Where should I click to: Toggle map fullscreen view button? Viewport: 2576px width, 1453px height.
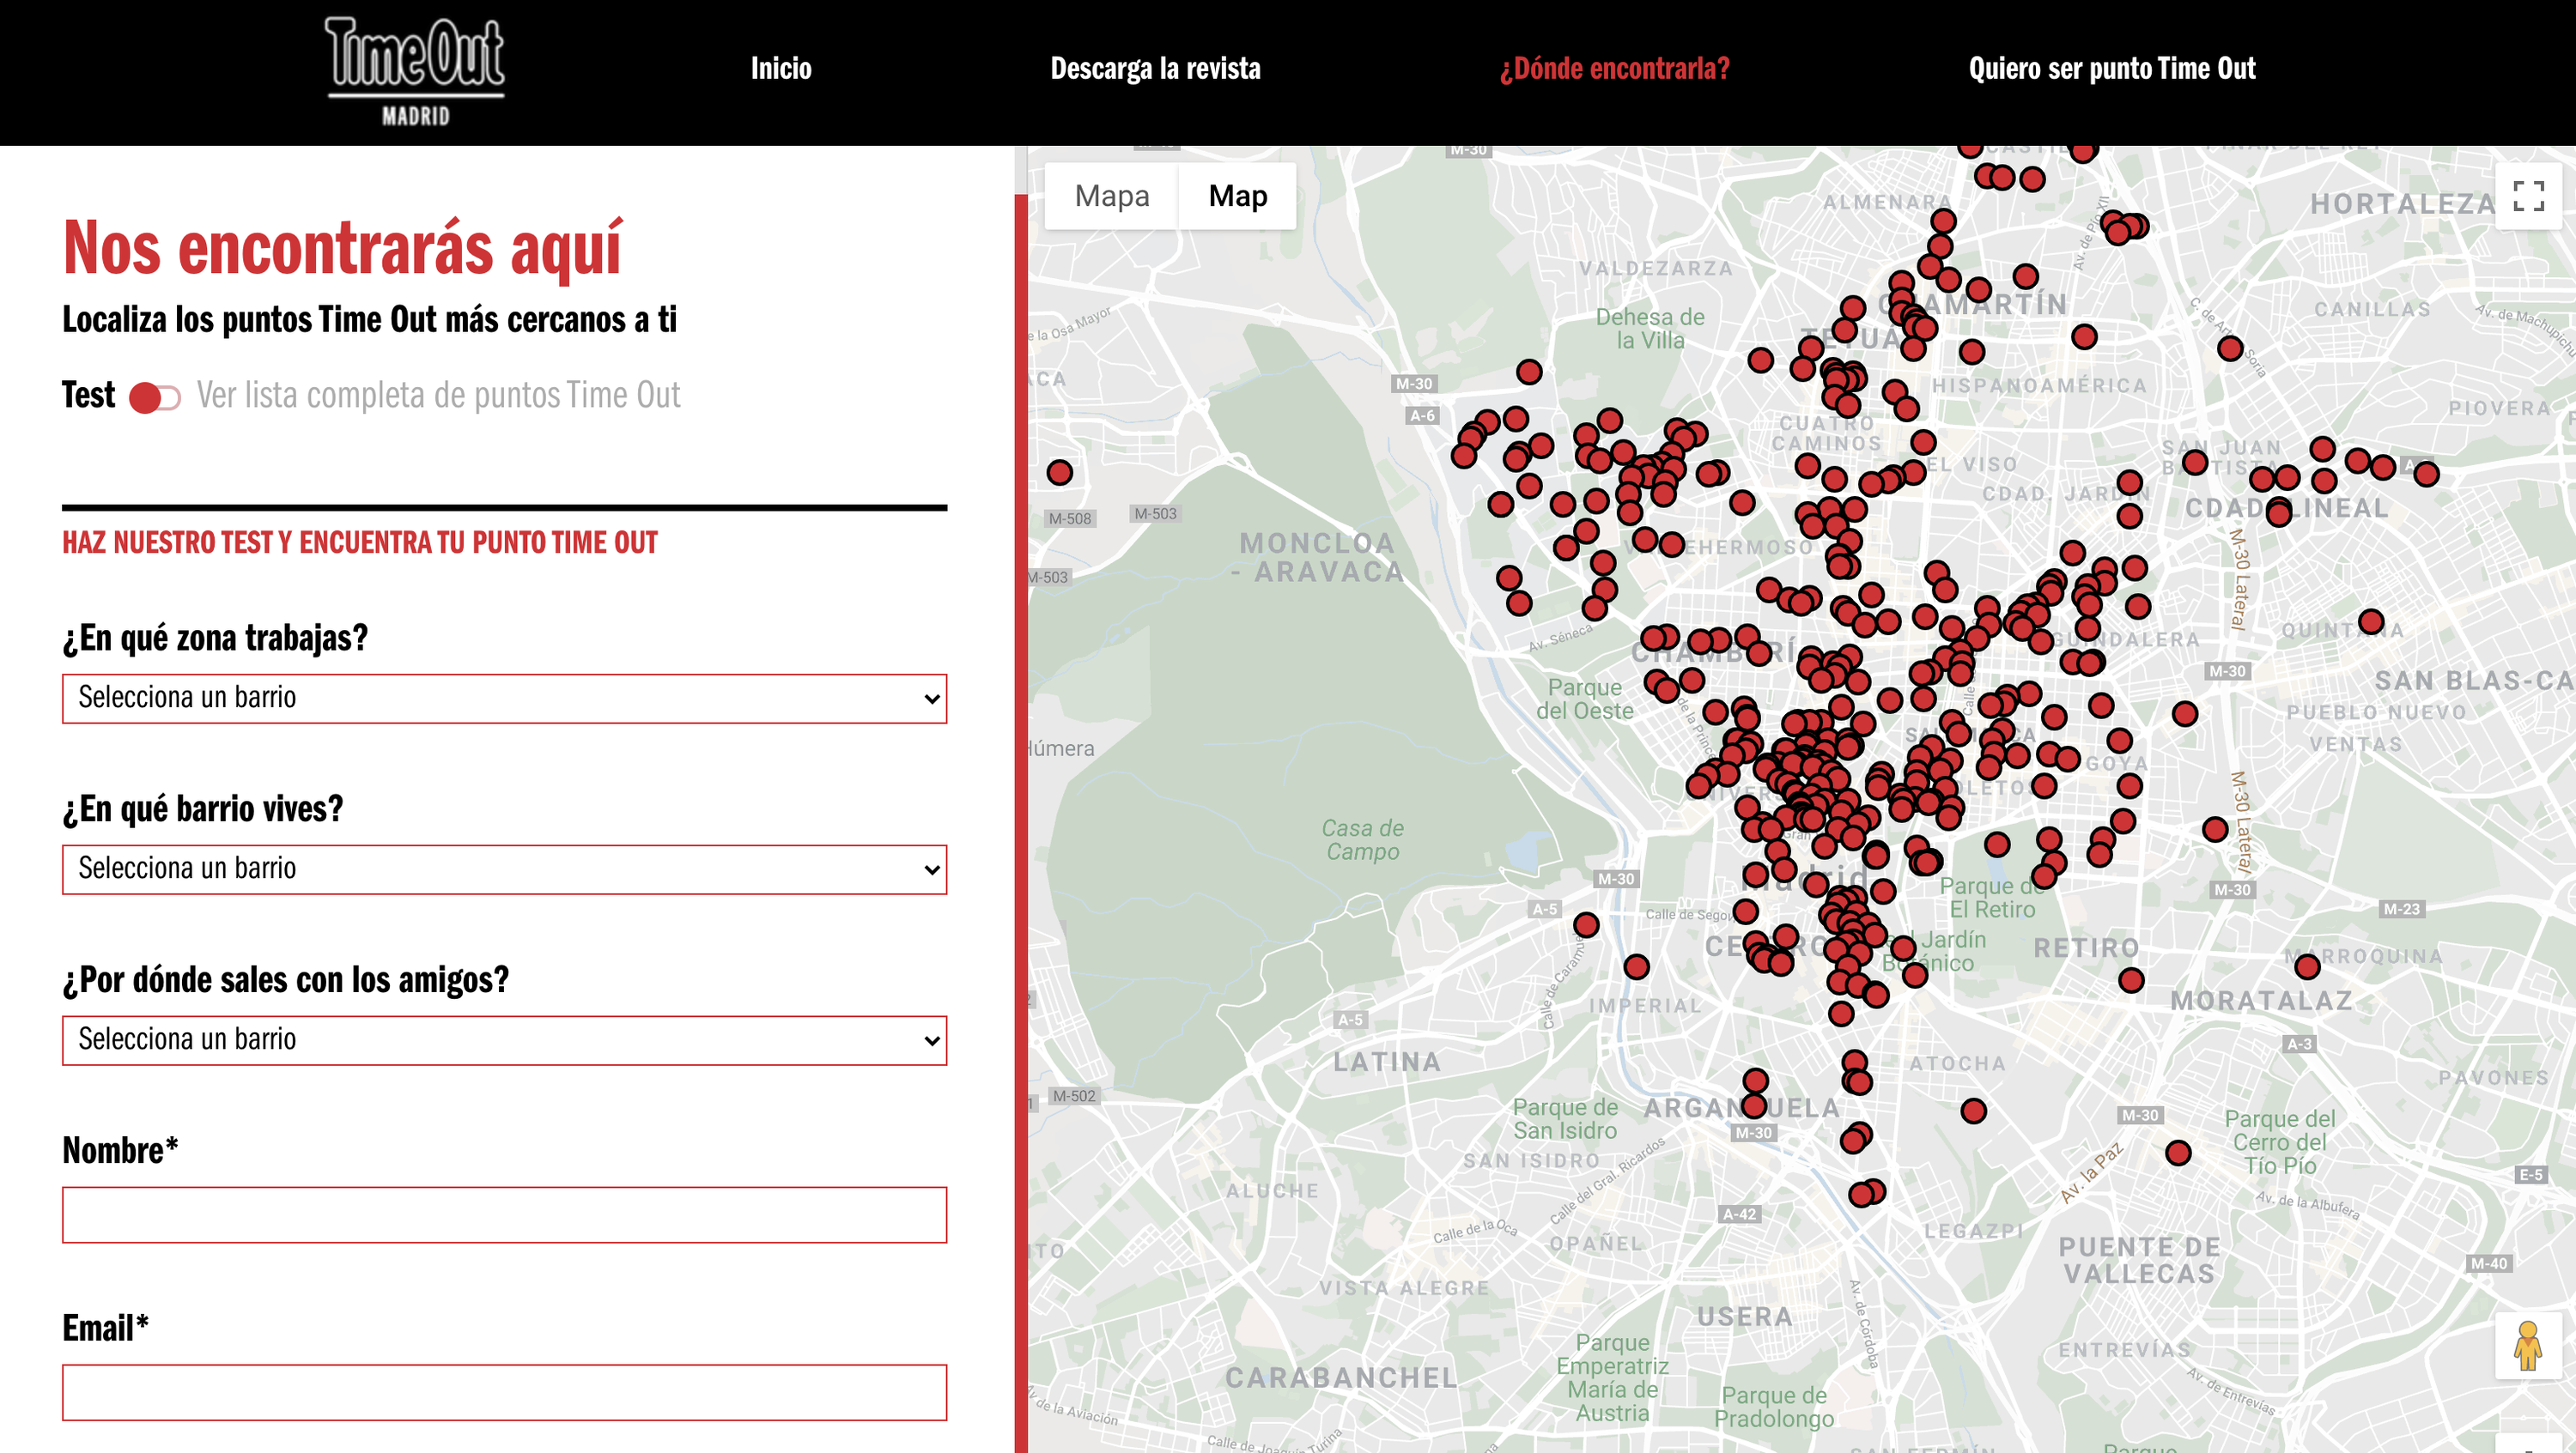pos(2528,196)
